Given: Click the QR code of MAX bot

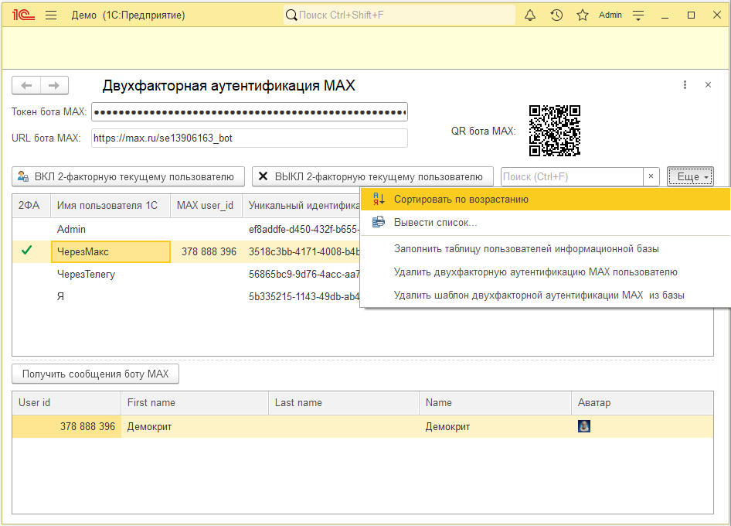Looking at the screenshot, I should click(555, 131).
